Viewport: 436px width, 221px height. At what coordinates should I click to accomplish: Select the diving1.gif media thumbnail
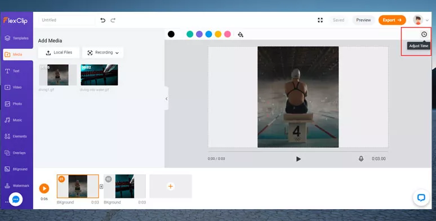58,75
